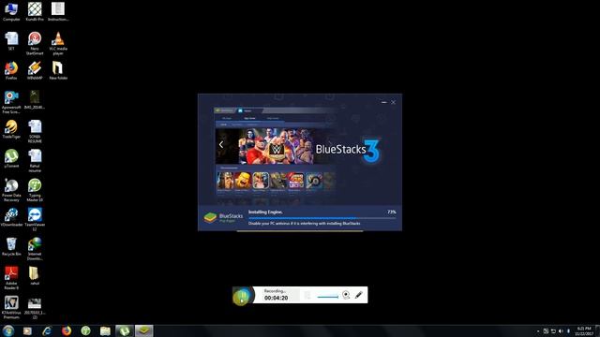600x337 pixels.
Task: Click the clock in the taskbar
Action: [583, 330]
